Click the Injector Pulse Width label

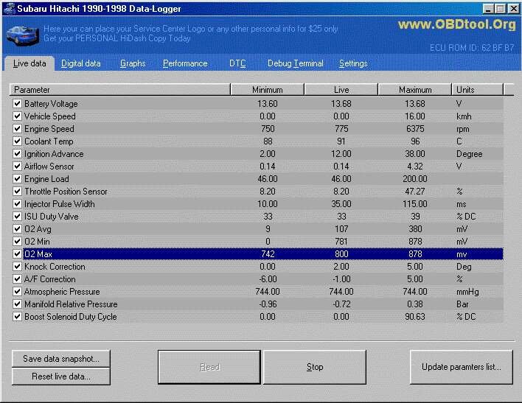click(x=60, y=204)
